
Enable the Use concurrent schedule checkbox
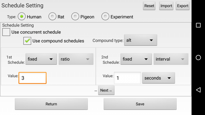(x=6, y=32)
